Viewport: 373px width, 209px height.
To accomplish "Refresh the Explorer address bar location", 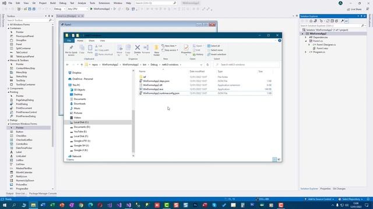I will 207,64.
